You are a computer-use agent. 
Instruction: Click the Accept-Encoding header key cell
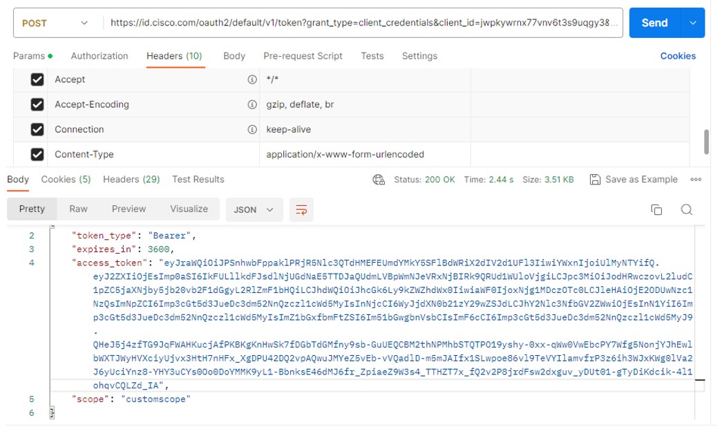point(153,104)
